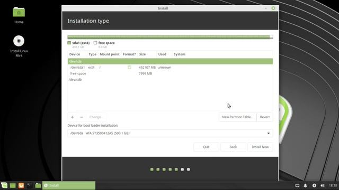The height and width of the screenshot is (190, 339).
Task: Open the Linux Mint start menu
Action: [x=4, y=185]
